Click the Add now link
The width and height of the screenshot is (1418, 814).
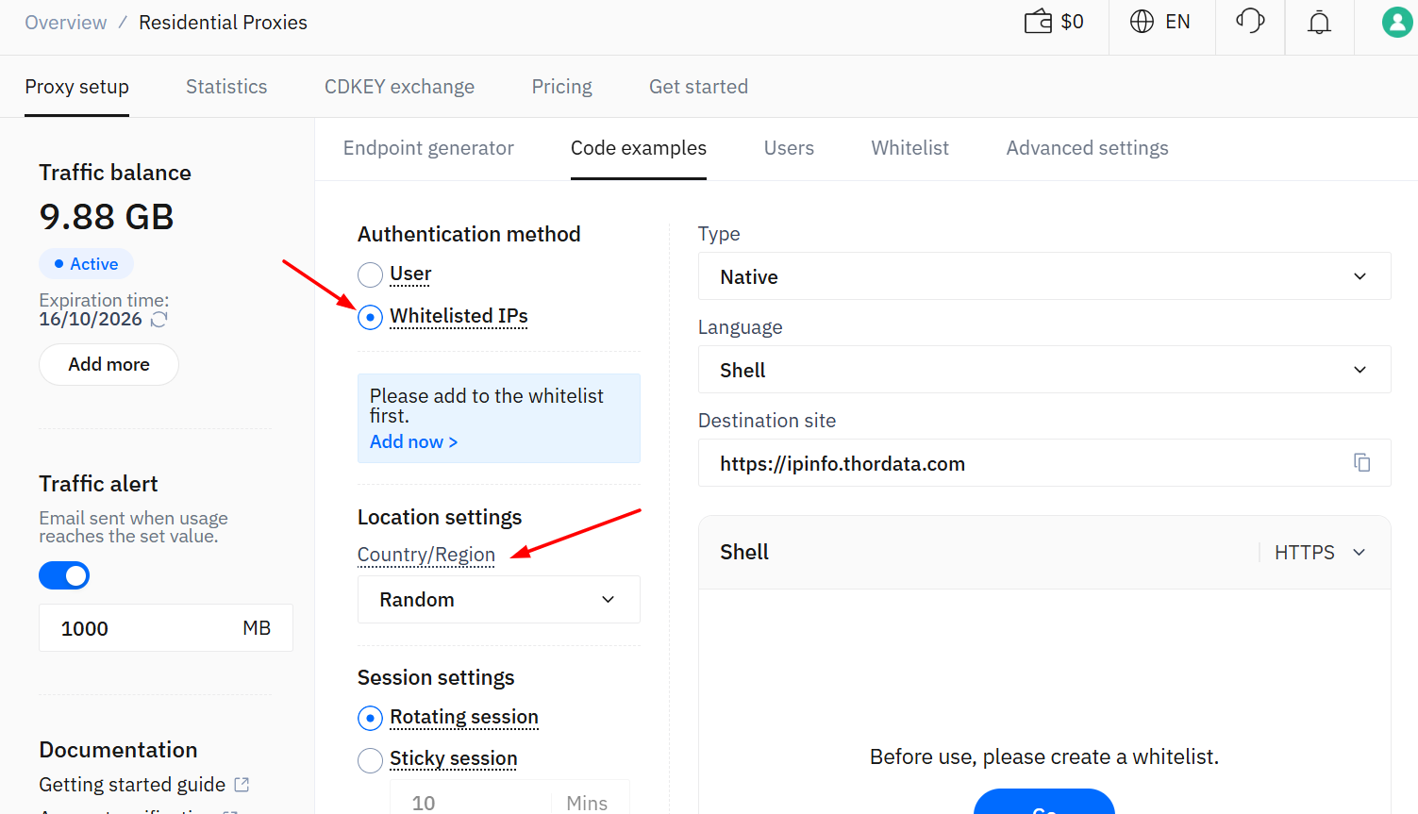(413, 441)
